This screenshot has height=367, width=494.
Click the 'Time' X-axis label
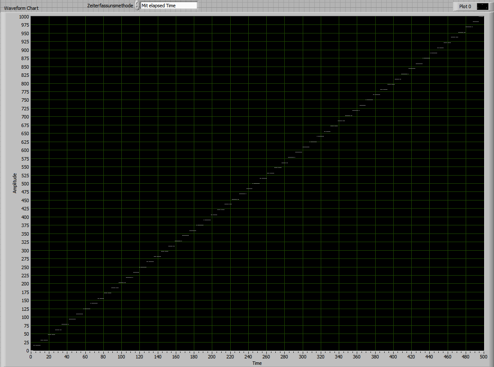[257, 363]
